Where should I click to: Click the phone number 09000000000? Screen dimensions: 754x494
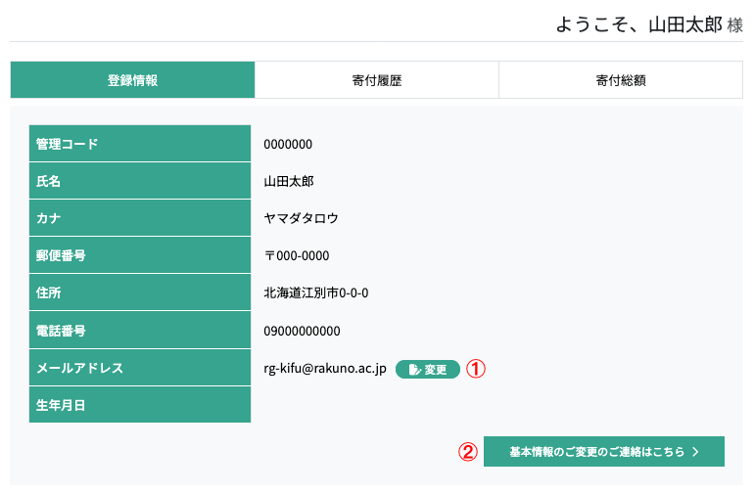click(x=302, y=331)
